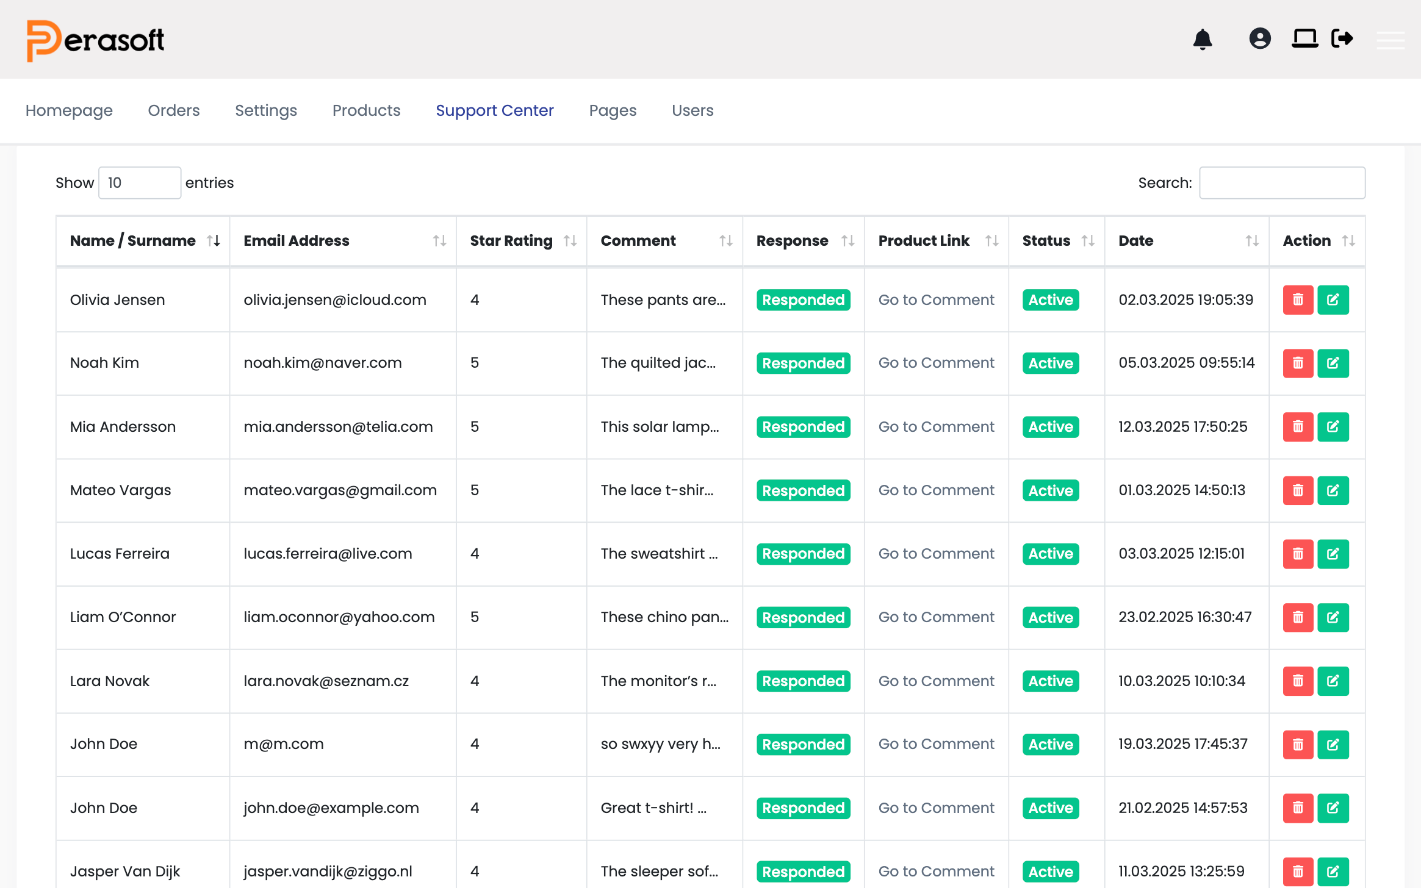Edit Olivia Jensen's comment
This screenshot has width=1421, height=888.
(x=1333, y=300)
